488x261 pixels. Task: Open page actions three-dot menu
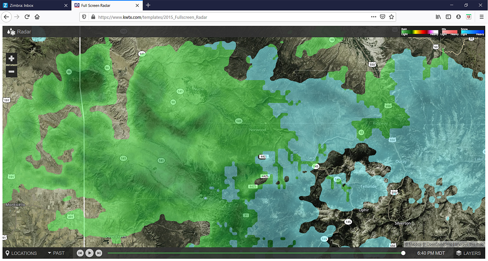373,17
